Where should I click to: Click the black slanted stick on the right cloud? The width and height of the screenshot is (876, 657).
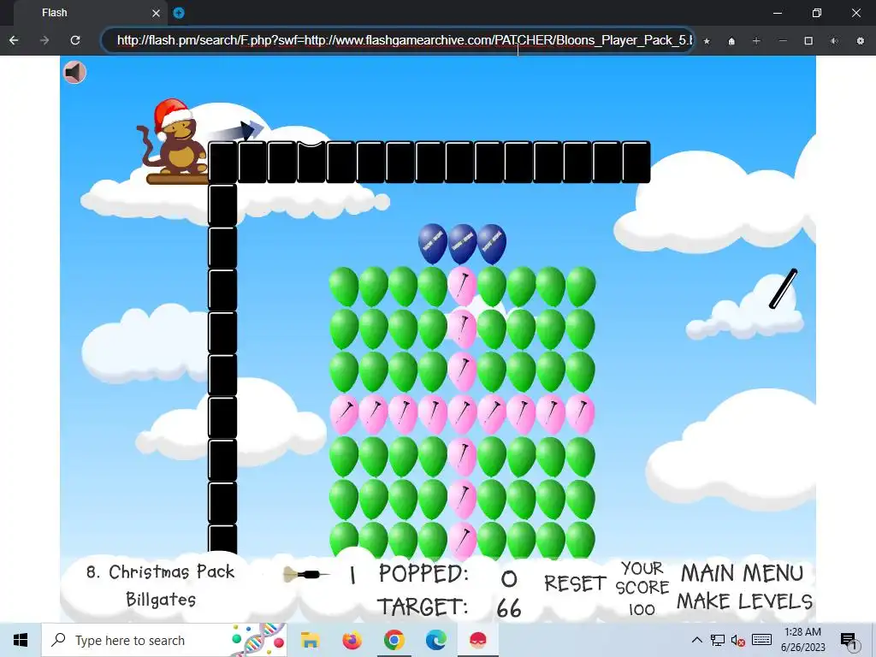[x=784, y=288]
